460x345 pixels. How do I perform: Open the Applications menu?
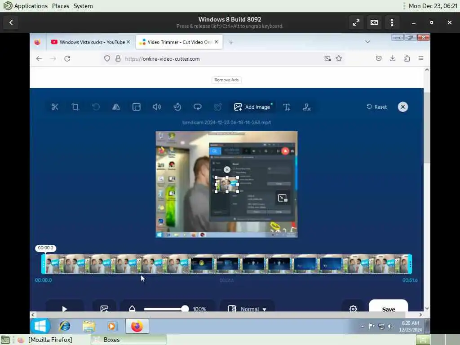[x=31, y=6]
